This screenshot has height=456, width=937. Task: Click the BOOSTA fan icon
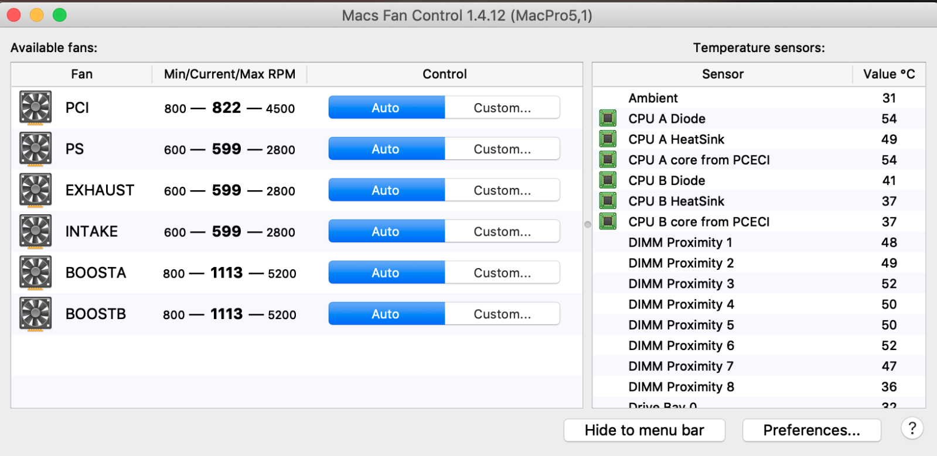[36, 273]
